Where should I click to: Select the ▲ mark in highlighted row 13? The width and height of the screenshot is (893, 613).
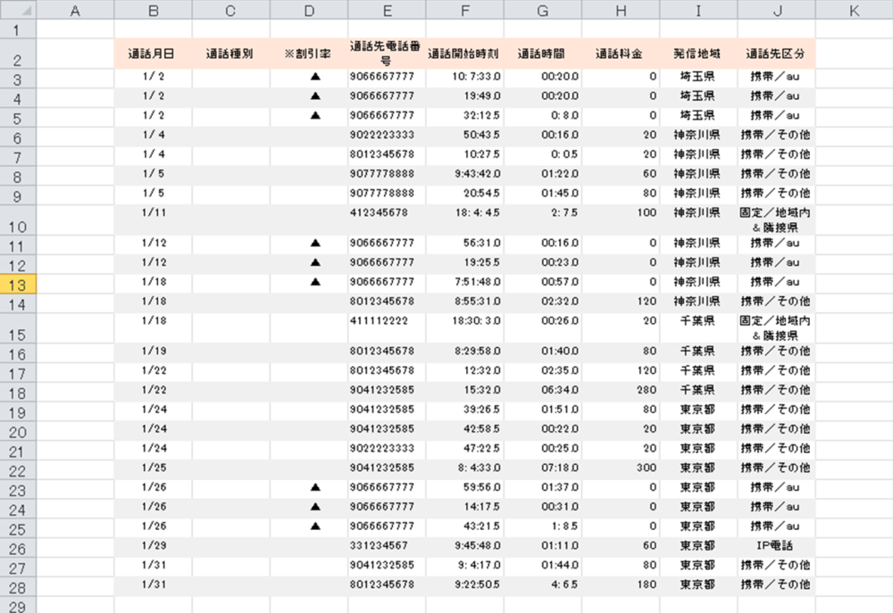[x=314, y=281]
